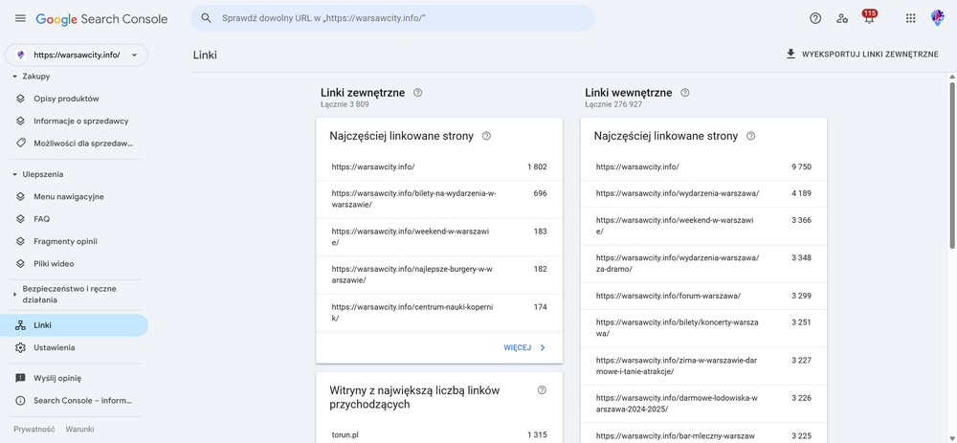957x443 pixels.
Task: Show help for Linki wewnętrzne heading
Action: pos(685,93)
